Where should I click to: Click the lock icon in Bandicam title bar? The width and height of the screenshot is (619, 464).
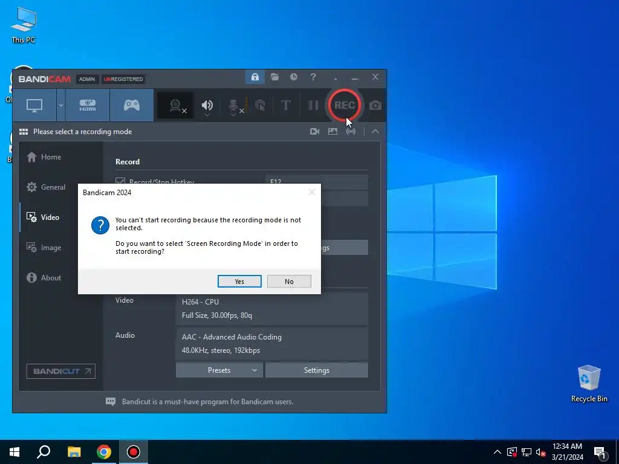[255, 77]
